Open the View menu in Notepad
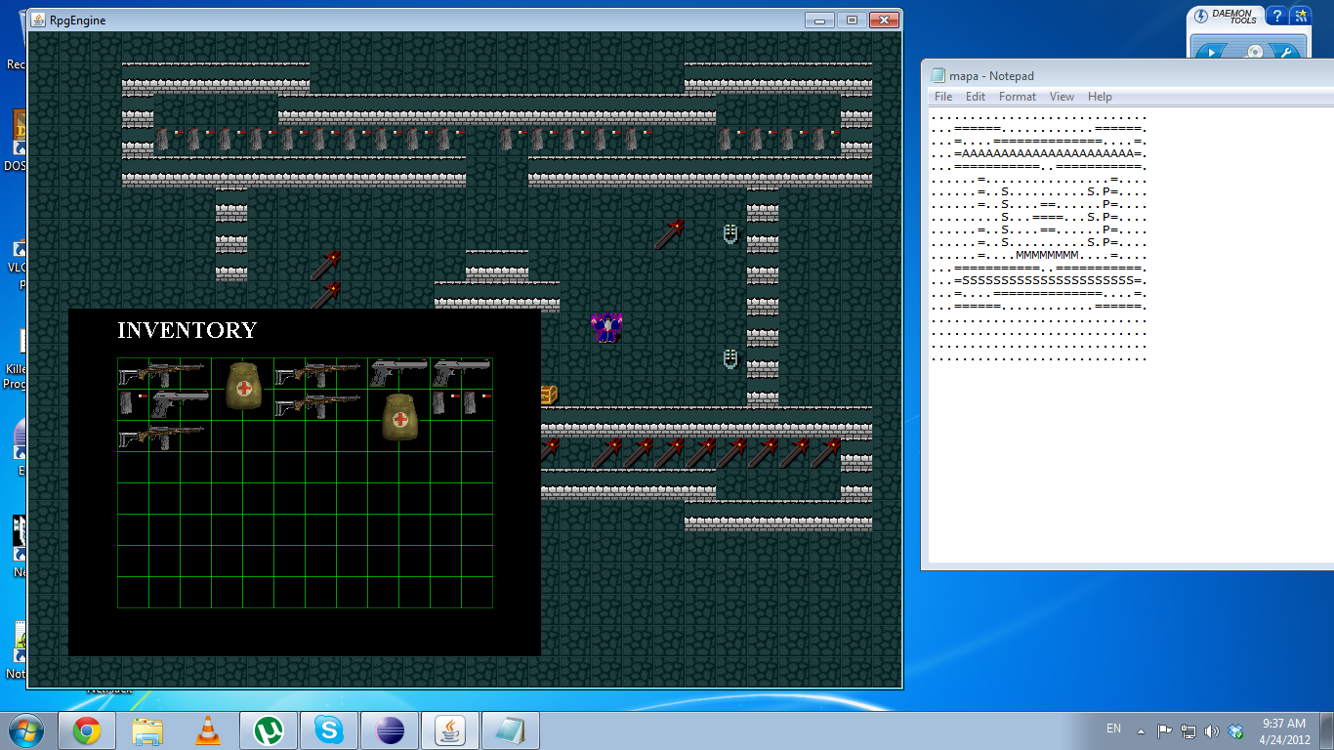Viewport: 1334px width, 750px height. coord(1062,97)
